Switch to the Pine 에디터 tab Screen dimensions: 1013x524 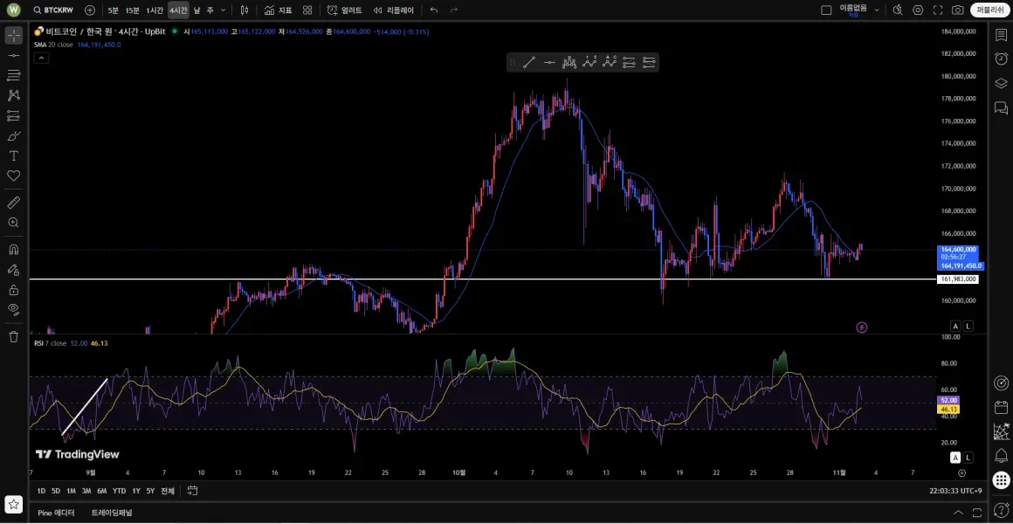[x=57, y=513]
